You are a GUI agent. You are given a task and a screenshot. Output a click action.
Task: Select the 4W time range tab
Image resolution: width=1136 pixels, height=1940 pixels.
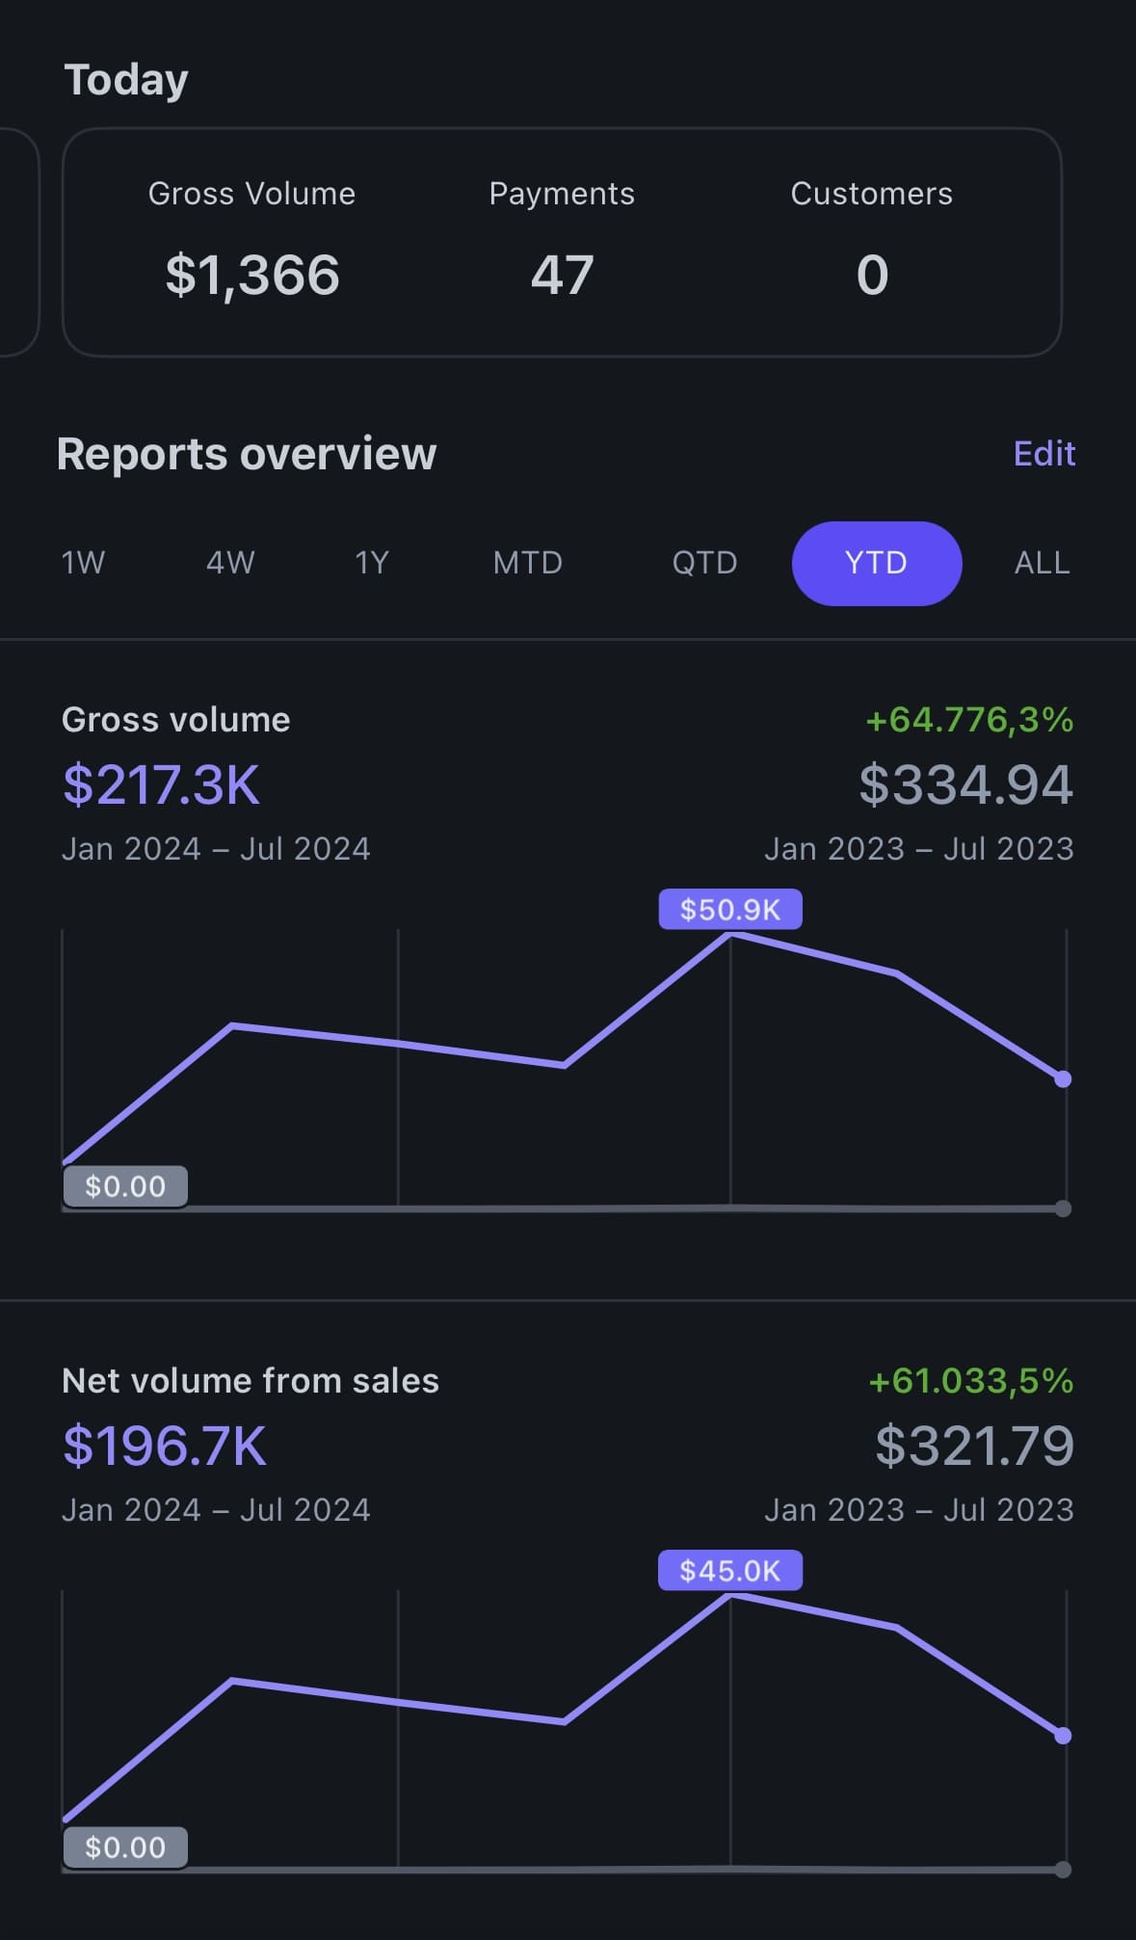click(x=230, y=563)
